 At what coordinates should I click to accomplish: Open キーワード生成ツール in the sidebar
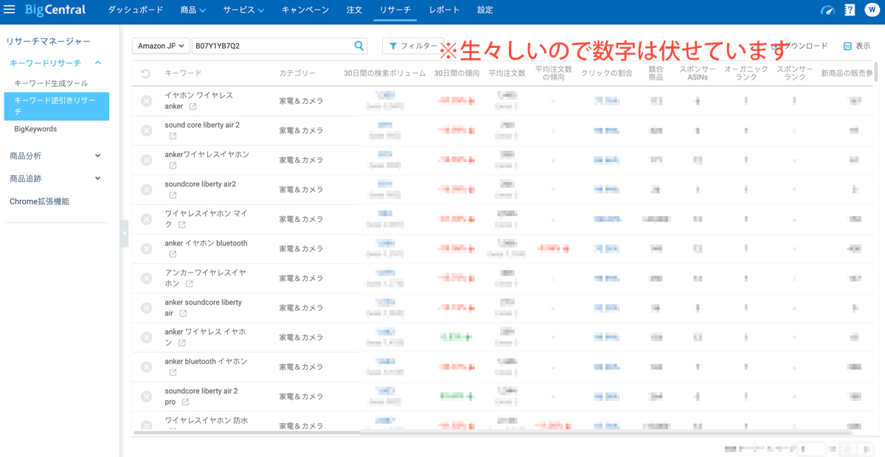(51, 83)
